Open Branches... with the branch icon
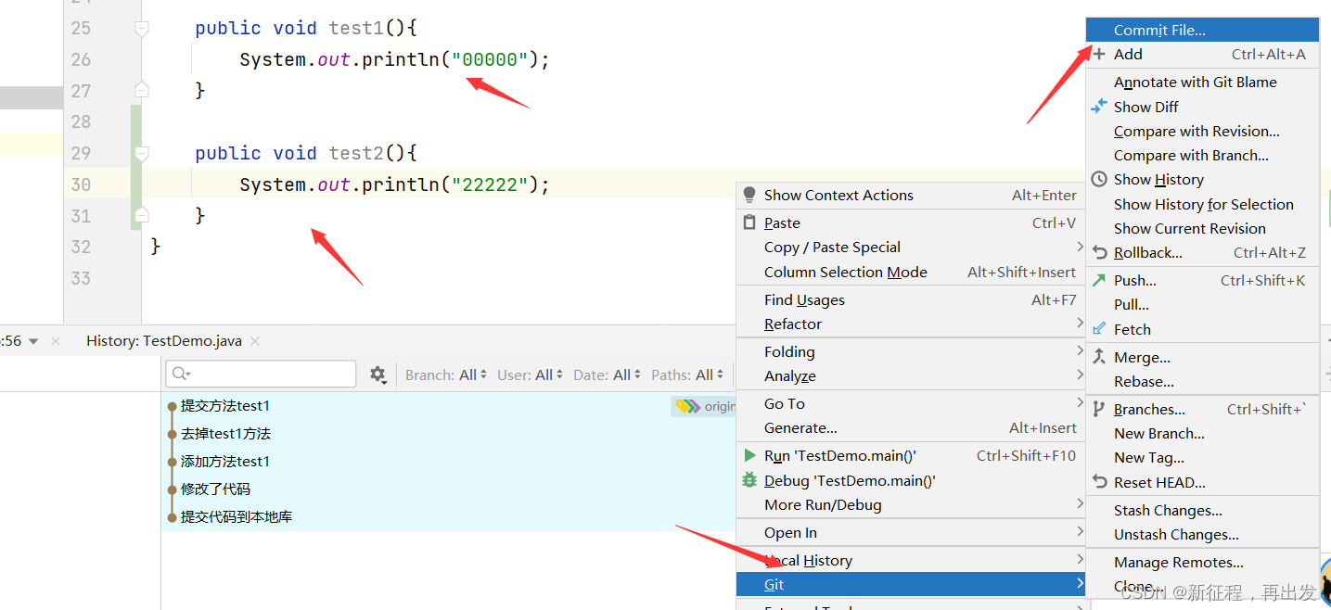1331x610 pixels. coord(1202,409)
